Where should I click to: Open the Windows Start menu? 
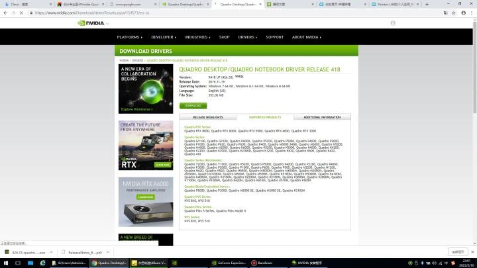pos(6,263)
